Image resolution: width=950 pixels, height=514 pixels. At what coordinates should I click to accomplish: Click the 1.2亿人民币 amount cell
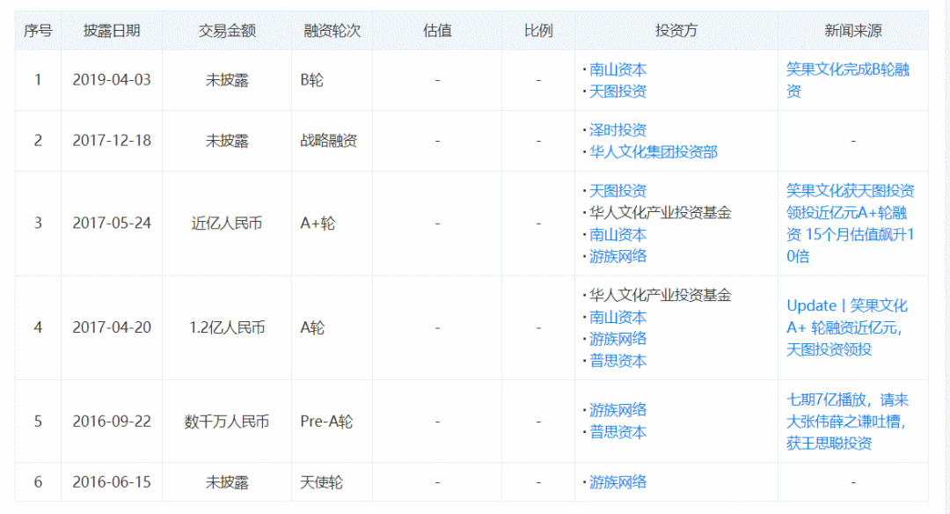(227, 327)
